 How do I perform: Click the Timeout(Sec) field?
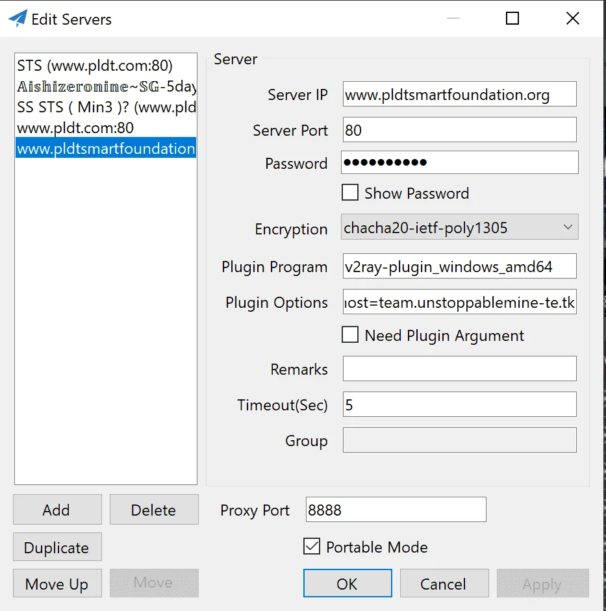pos(459,405)
